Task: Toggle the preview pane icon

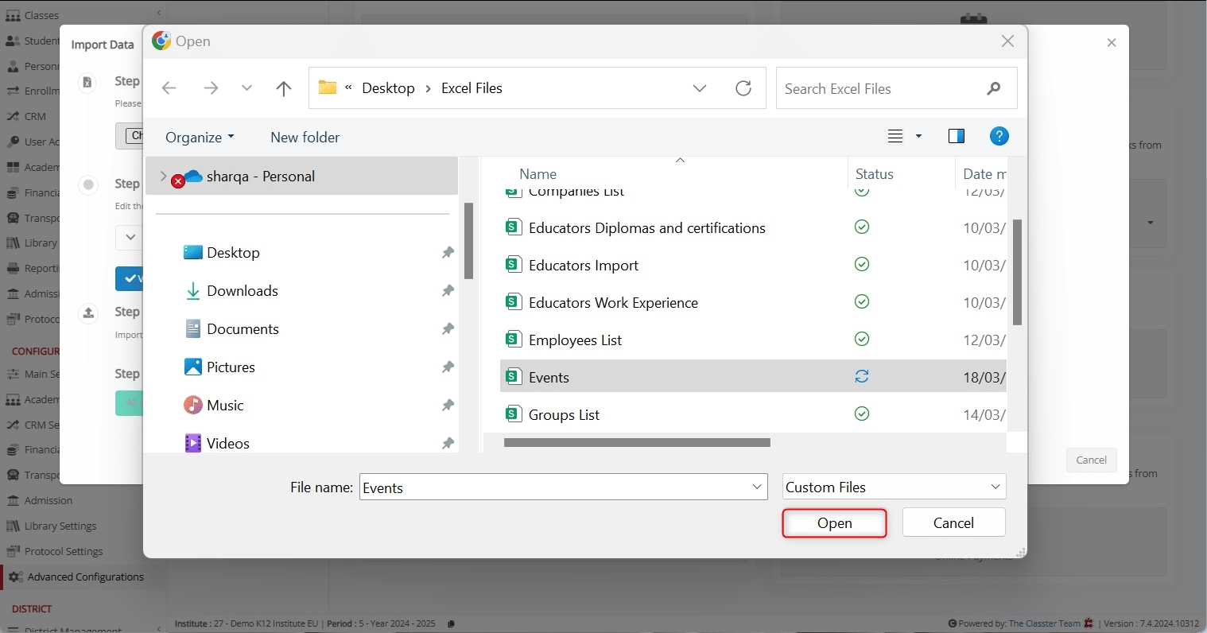Action: point(957,136)
